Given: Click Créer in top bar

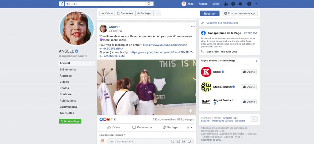Looking at the screenshot, I should coord(216,4).
